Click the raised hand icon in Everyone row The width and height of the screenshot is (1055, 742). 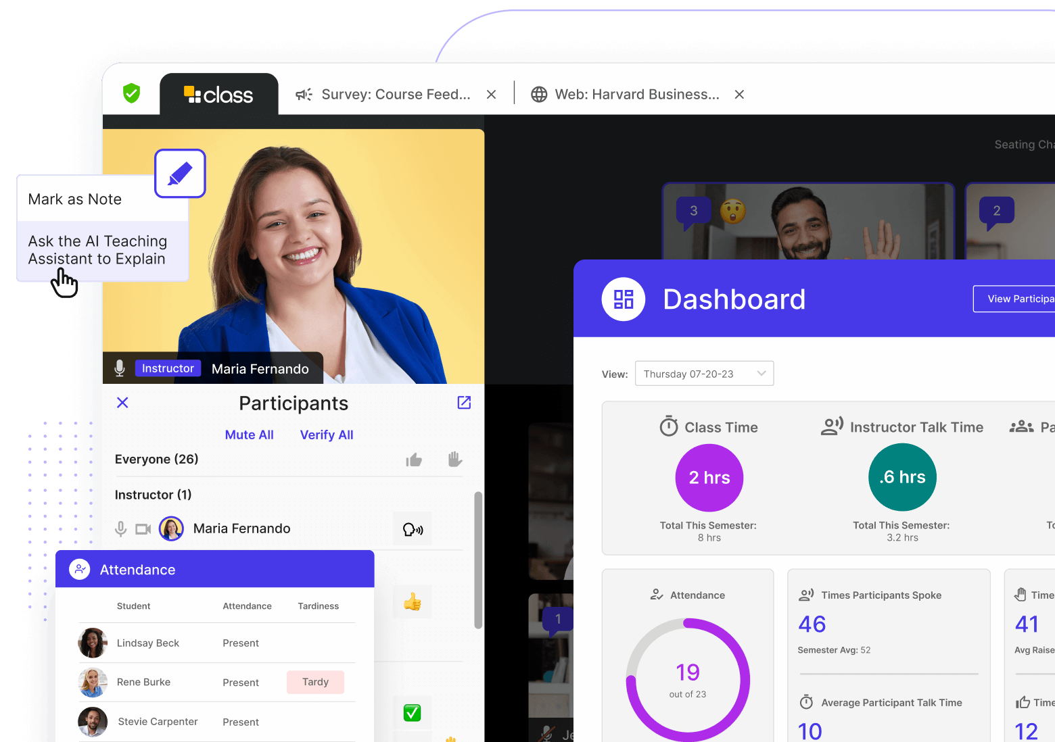455,460
